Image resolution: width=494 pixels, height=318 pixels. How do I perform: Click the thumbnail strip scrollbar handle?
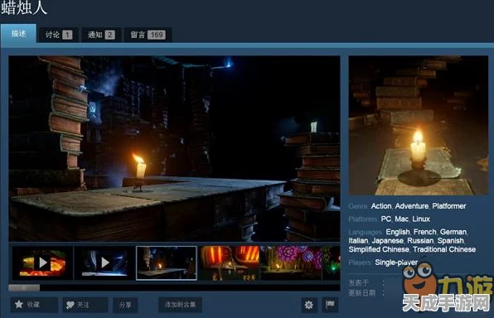tap(24, 287)
